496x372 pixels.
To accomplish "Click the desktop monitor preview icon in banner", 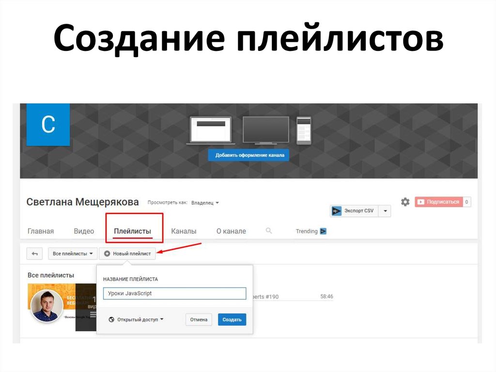I will click(266, 130).
